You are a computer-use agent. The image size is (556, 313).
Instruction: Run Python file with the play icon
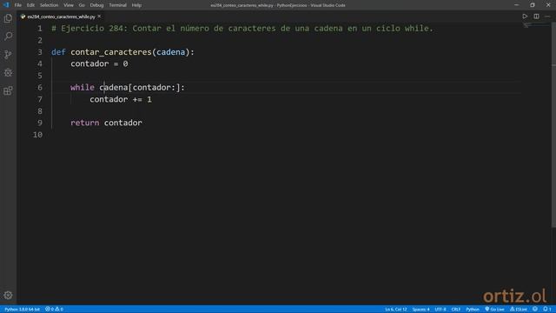point(525,17)
